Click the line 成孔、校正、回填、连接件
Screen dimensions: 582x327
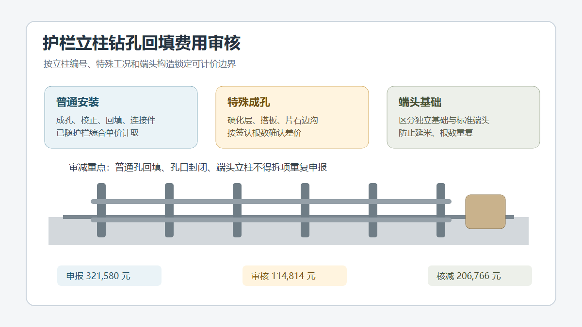(106, 120)
